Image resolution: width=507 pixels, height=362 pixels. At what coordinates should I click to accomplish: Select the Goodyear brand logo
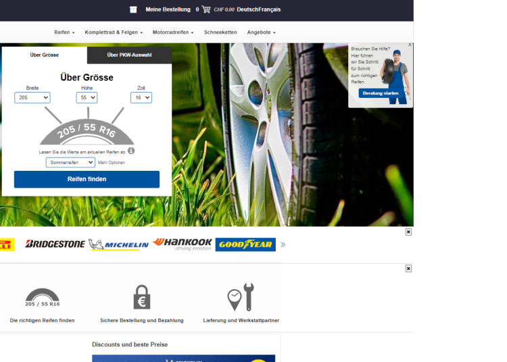coord(245,244)
